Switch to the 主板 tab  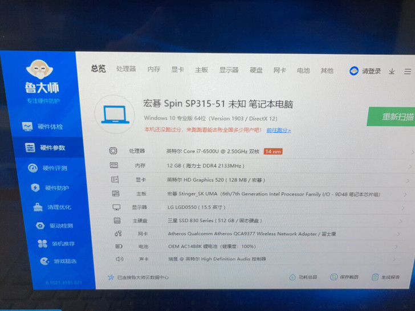click(x=201, y=70)
